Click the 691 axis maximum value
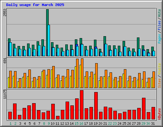The image size is (163, 127). pos(5,61)
